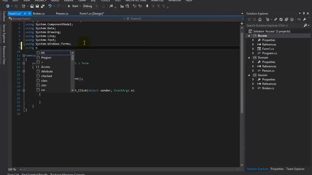Open the Solution Explorer window position dropdown
312x175 pixels.
click(300, 13)
